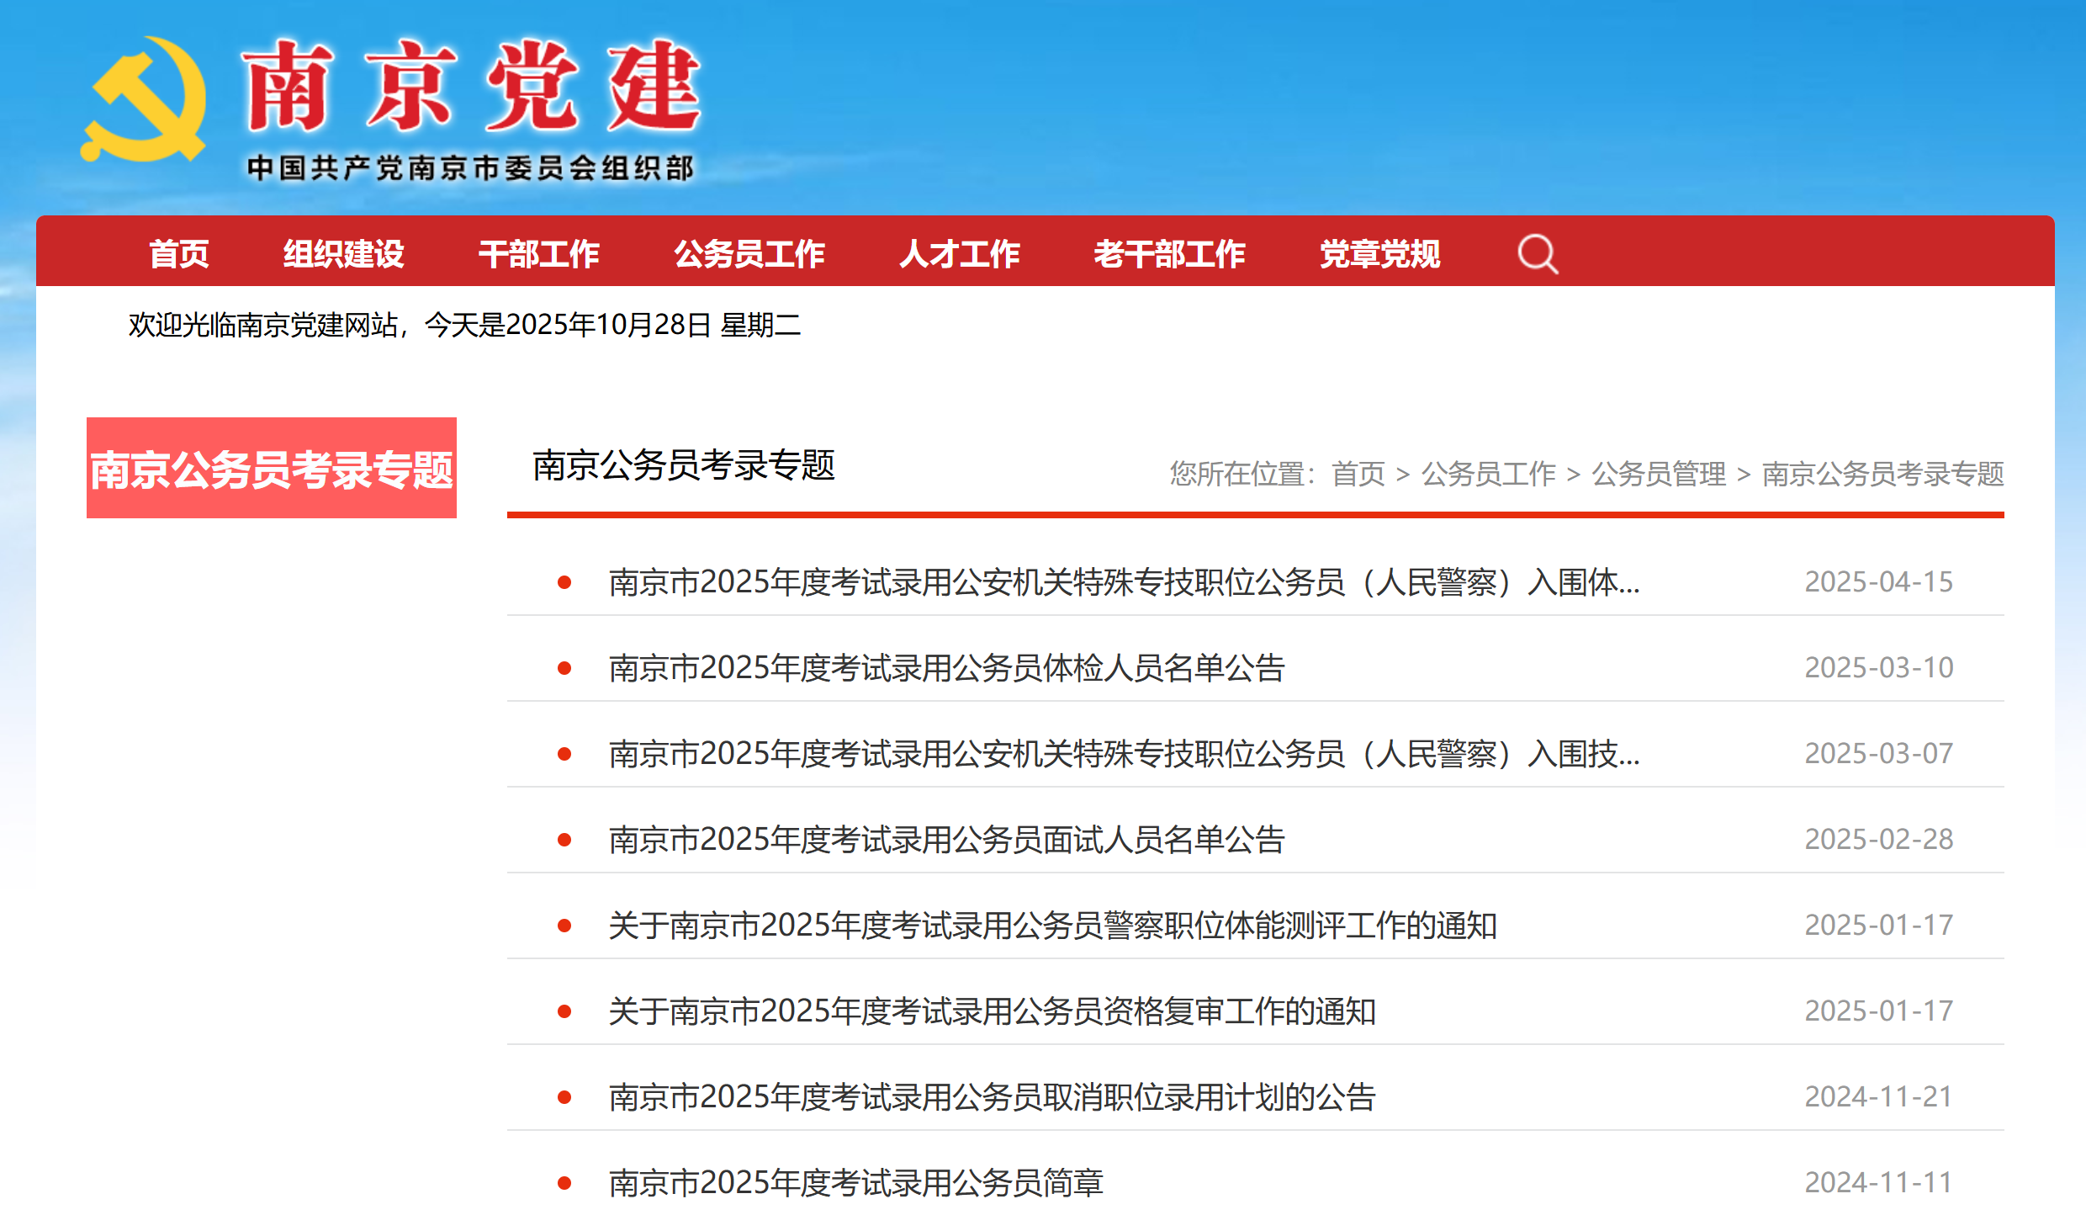The image size is (2086, 1215).
Task: Open the 2025-04-15 入围体… announcement
Action: tap(1124, 582)
